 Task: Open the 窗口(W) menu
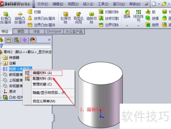click(x=119, y=4)
